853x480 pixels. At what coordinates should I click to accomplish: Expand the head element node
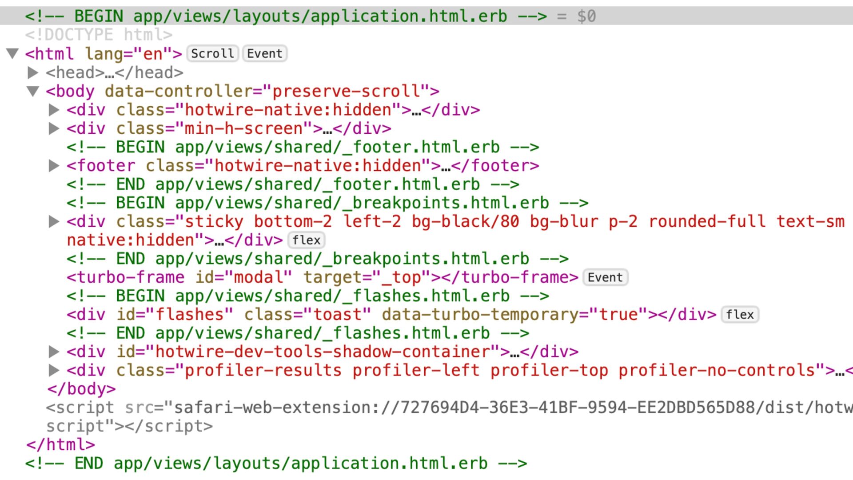[x=33, y=72]
